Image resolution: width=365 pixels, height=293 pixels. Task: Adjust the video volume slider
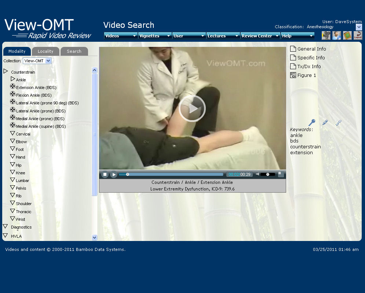click(x=268, y=174)
